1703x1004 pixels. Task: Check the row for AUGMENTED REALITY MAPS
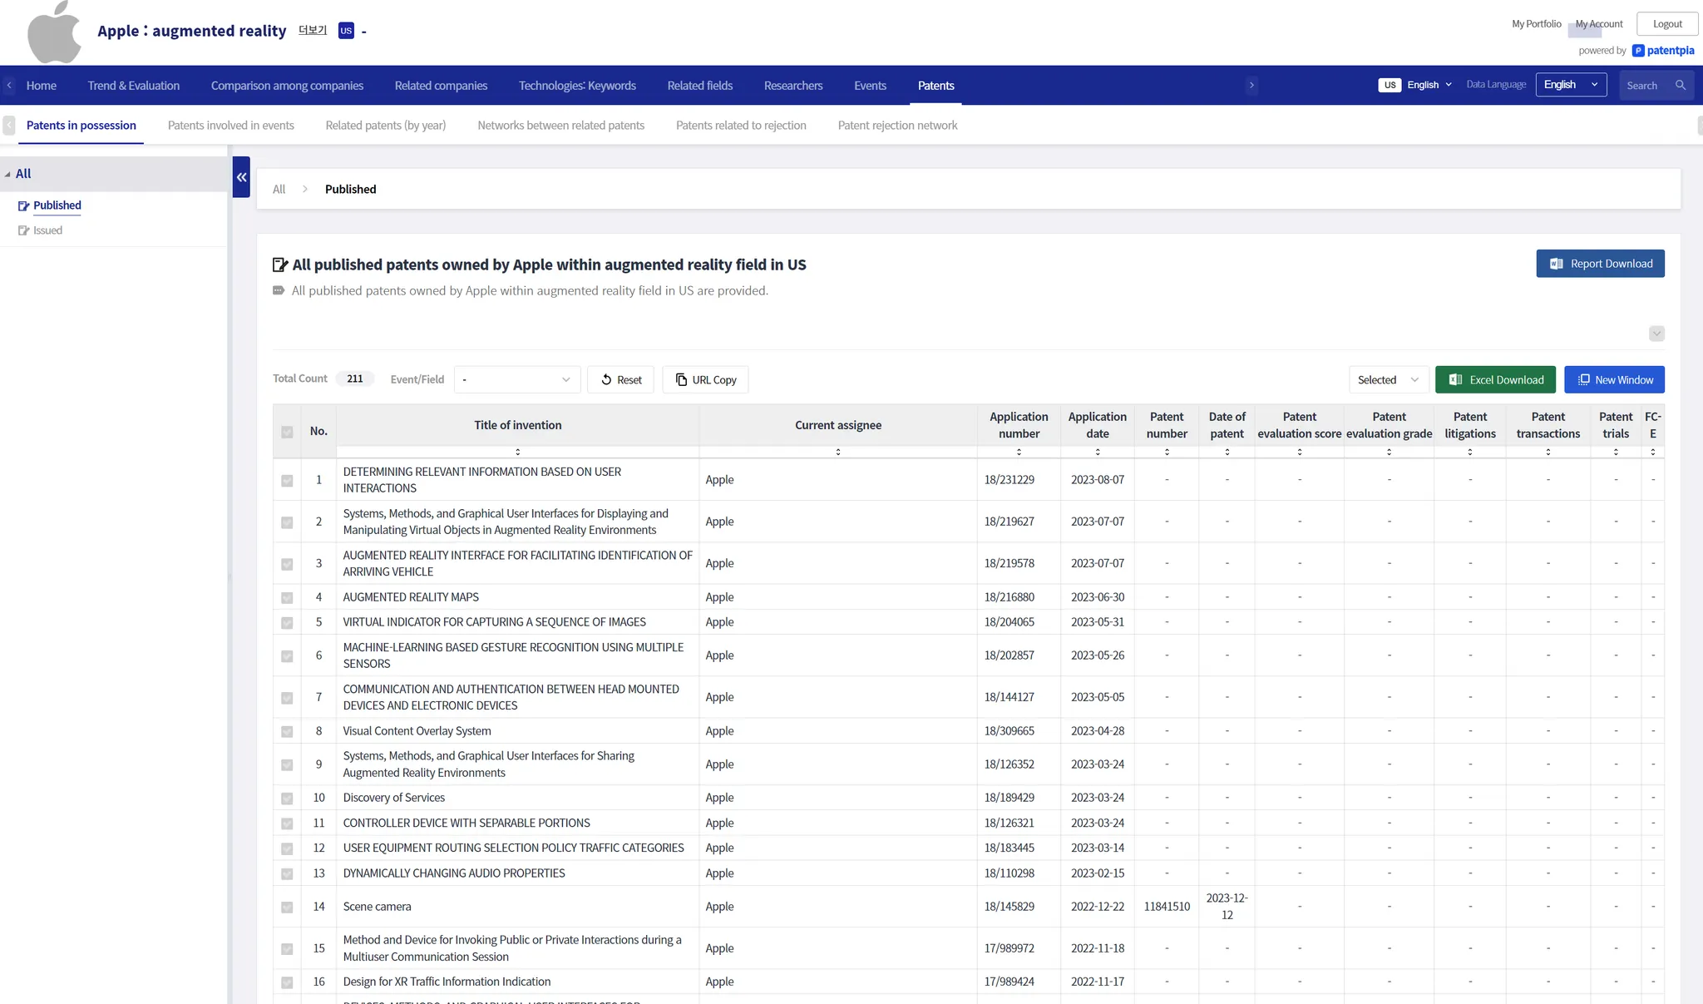coord(287,598)
